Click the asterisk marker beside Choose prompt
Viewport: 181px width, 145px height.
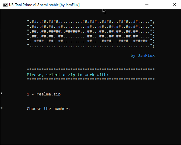click(x=2, y=108)
